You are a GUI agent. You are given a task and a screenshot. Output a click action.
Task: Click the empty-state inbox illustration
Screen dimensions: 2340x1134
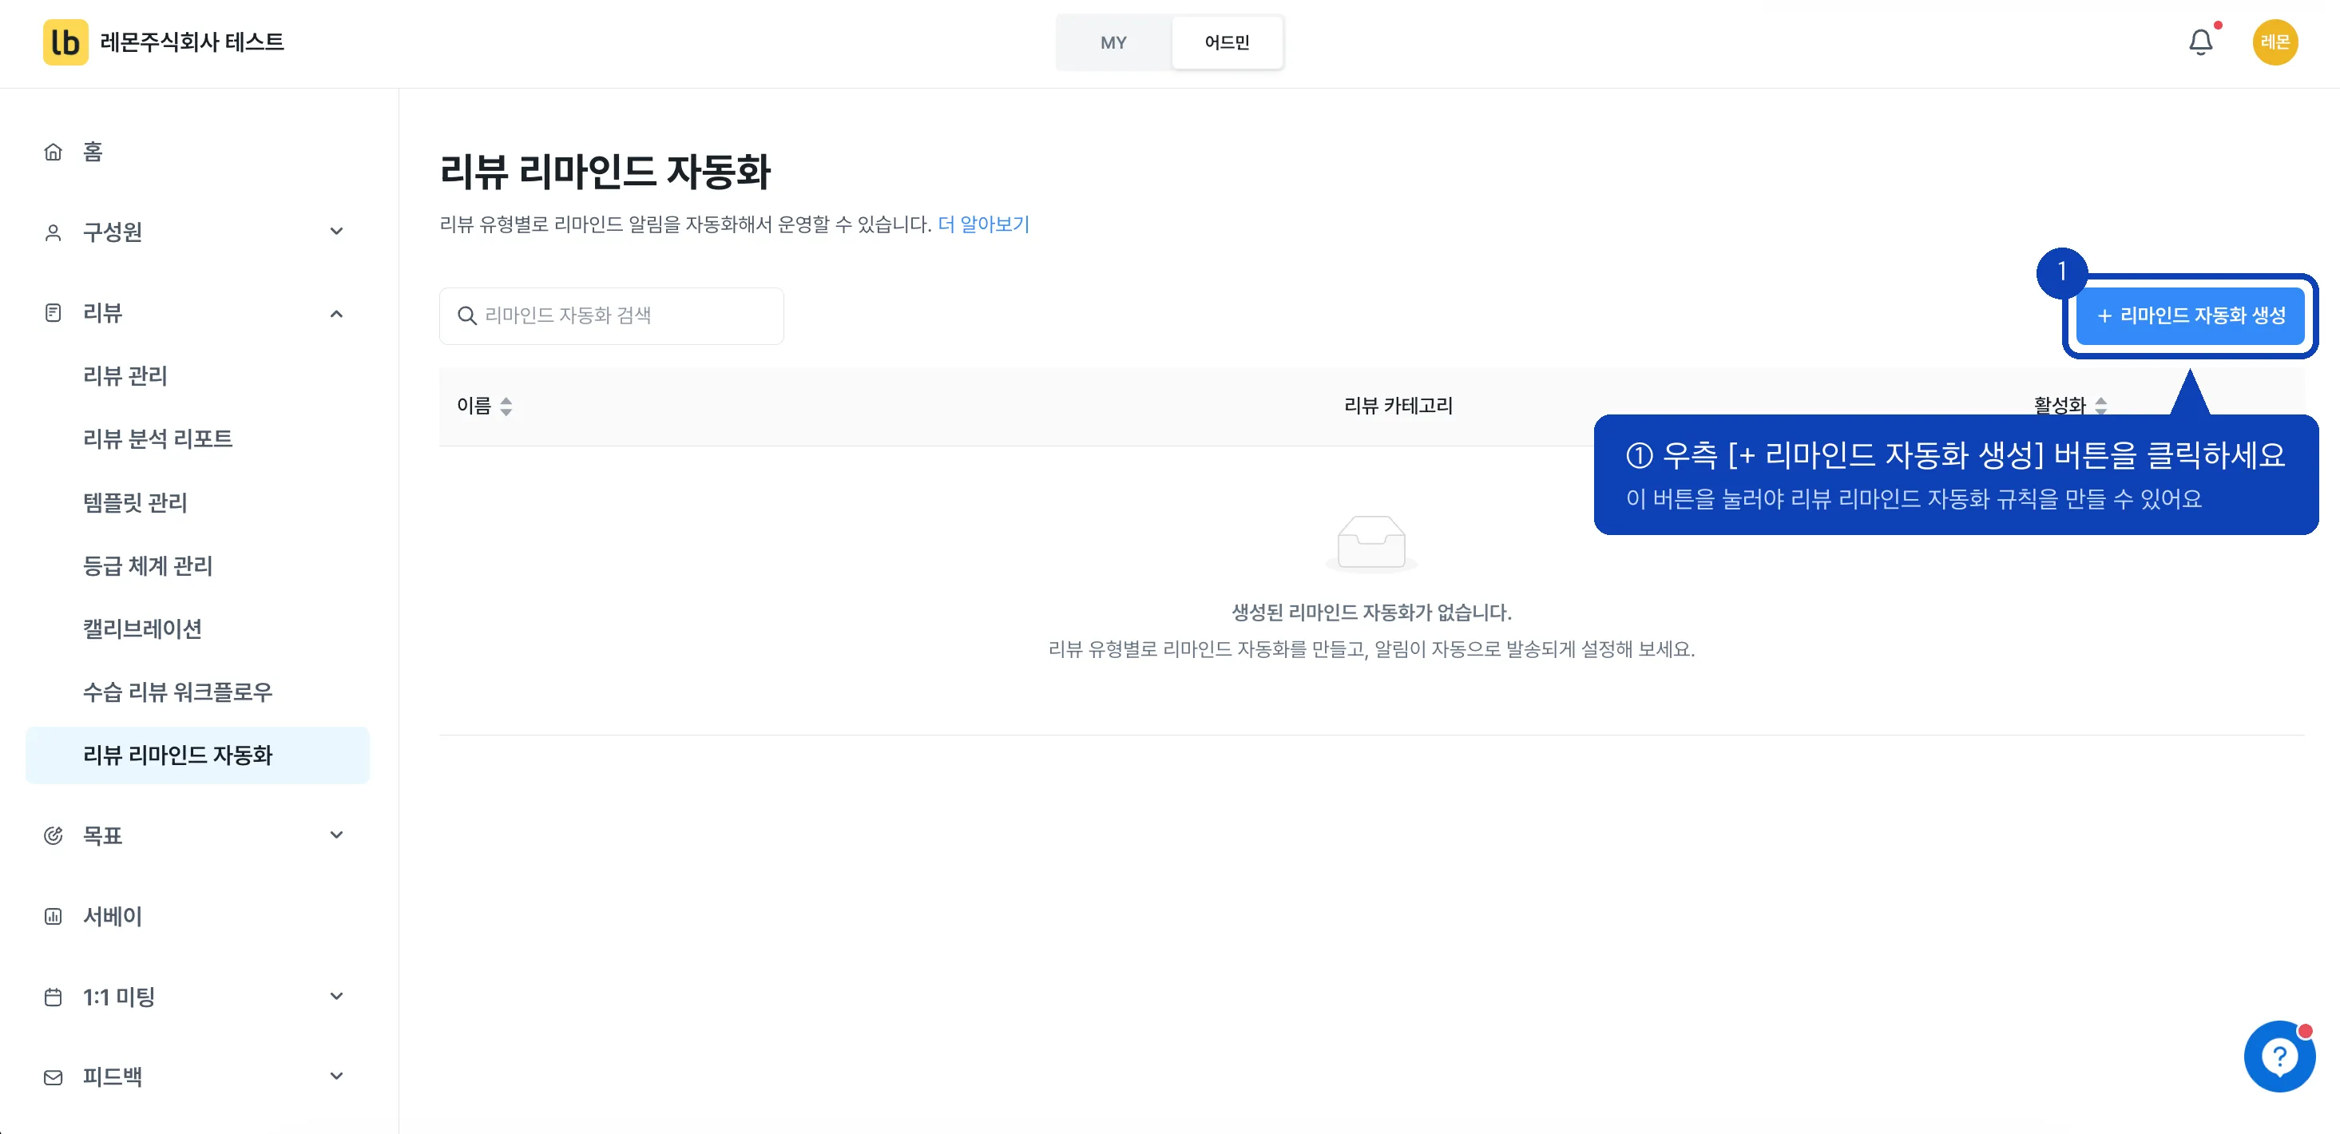1372,543
